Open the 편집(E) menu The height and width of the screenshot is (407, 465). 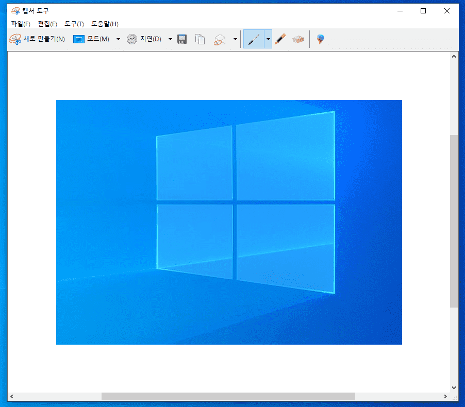pos(47,24)
